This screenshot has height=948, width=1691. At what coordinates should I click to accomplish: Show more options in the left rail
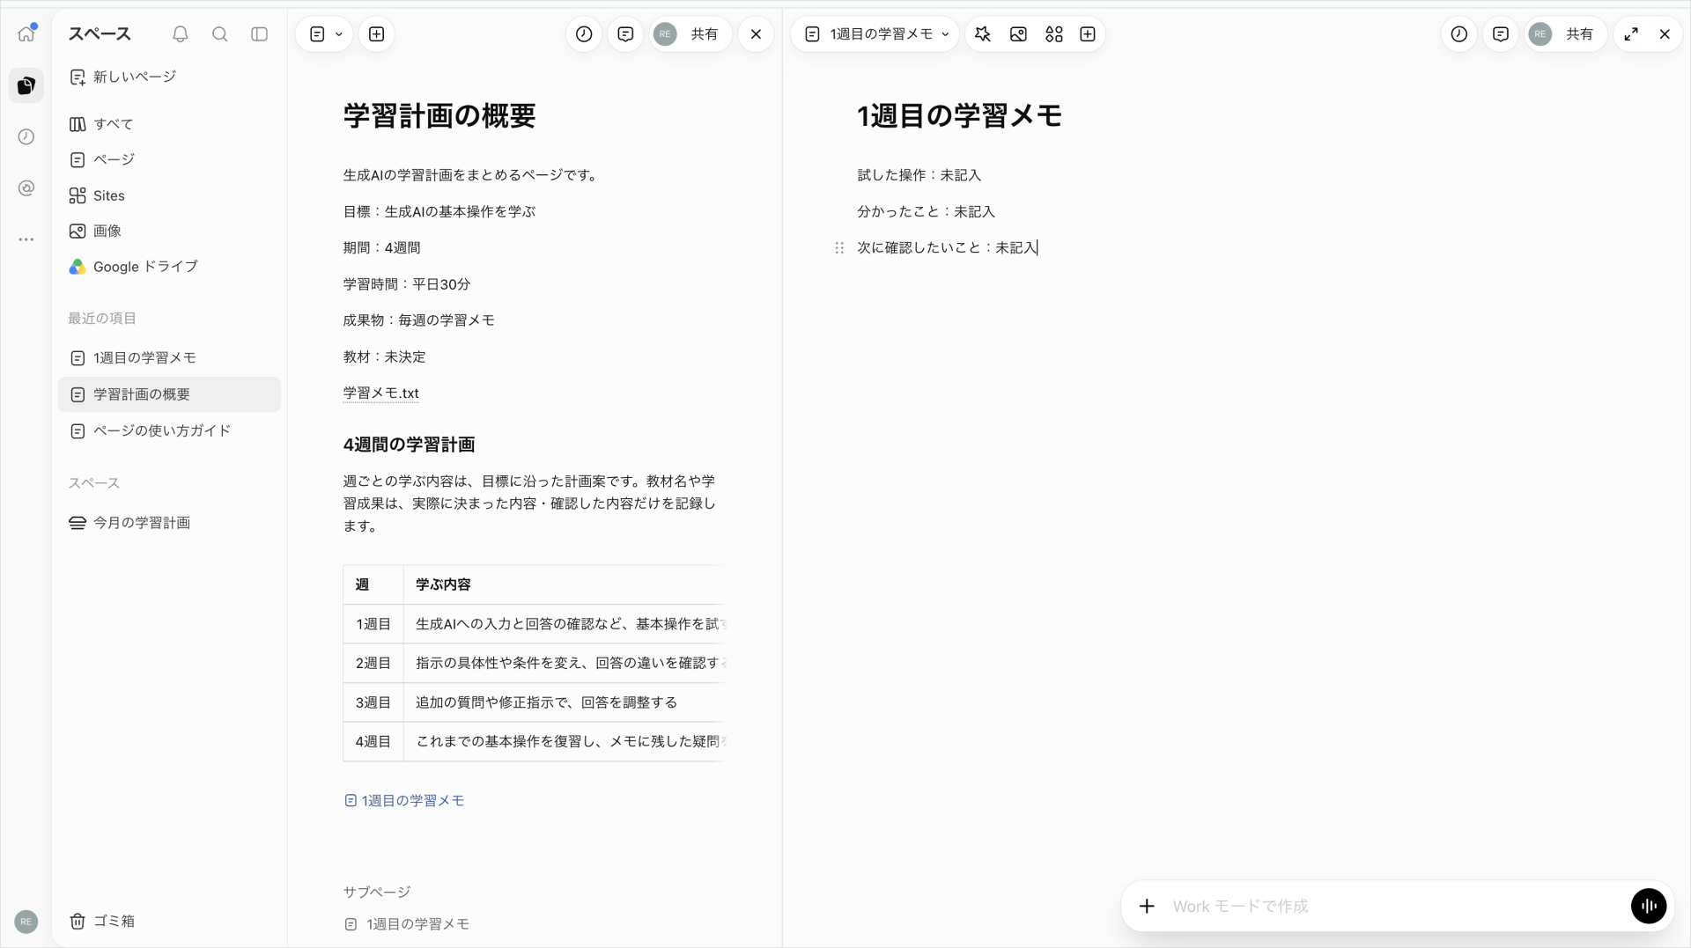pos(26,239)
